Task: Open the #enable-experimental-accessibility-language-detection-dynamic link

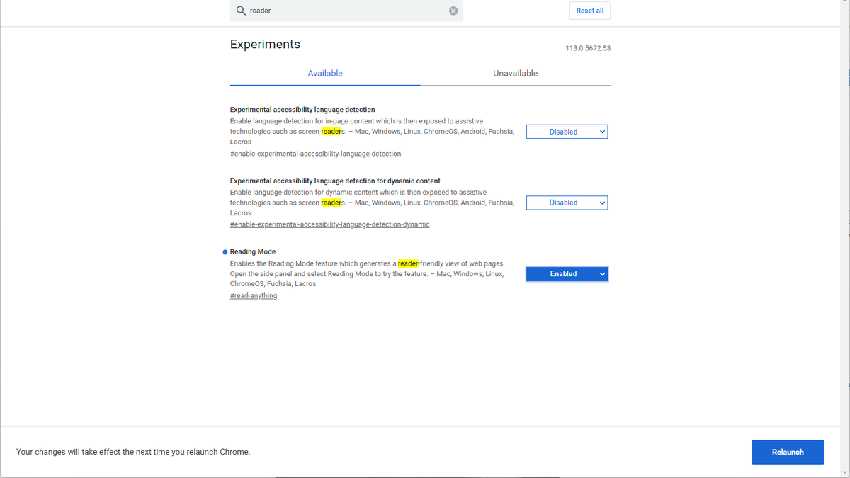Action: (329, 224)
